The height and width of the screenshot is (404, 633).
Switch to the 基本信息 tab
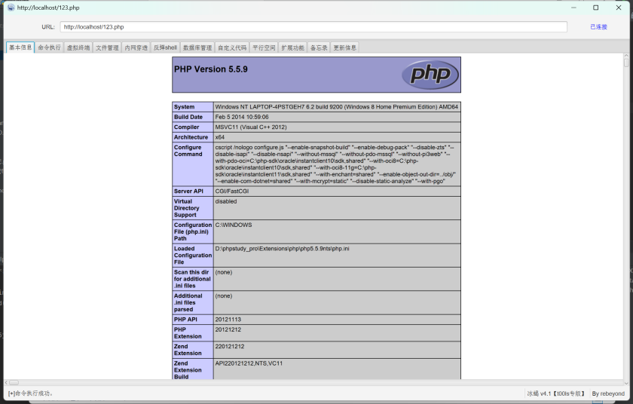pos(20,47)
